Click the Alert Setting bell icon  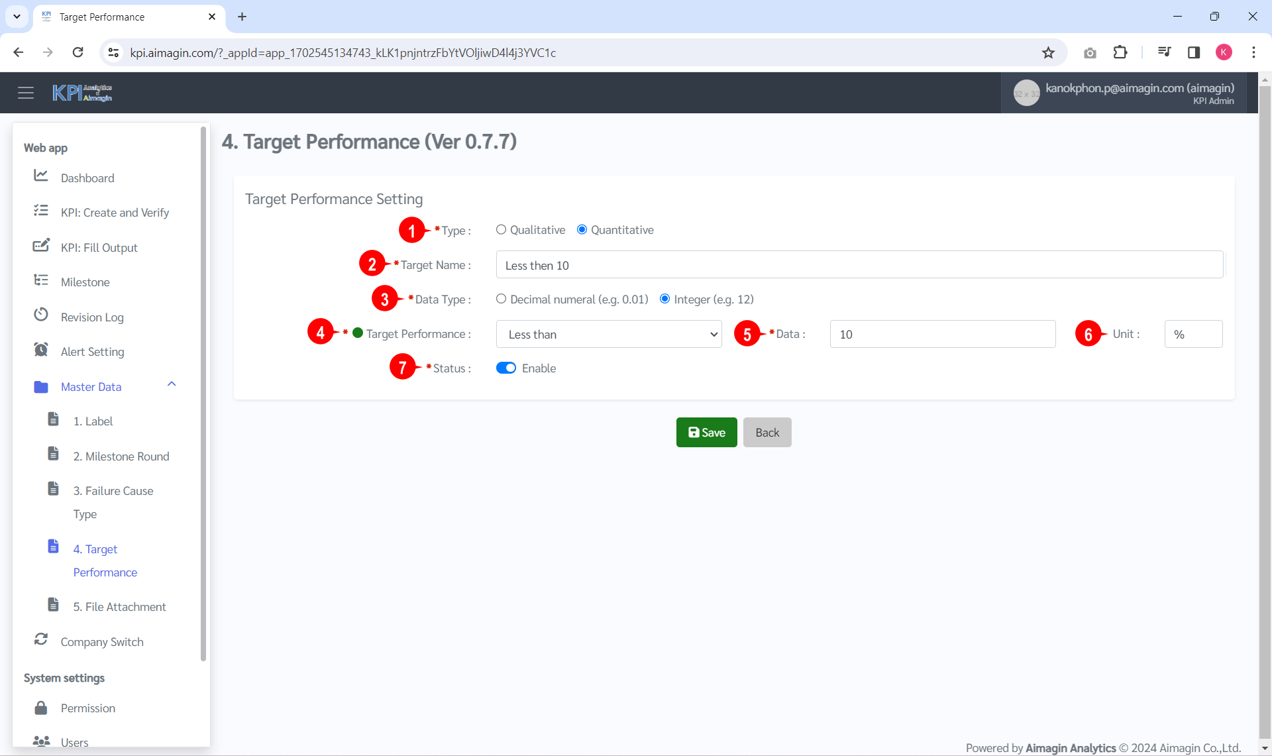[x=41, y=349]
